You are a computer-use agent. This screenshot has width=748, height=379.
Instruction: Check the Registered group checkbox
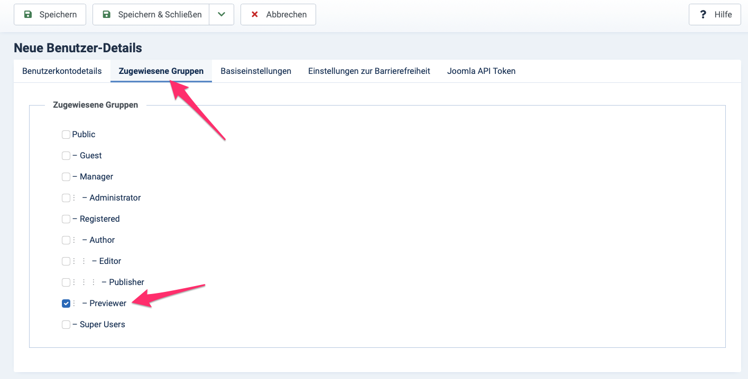(66, 219)
